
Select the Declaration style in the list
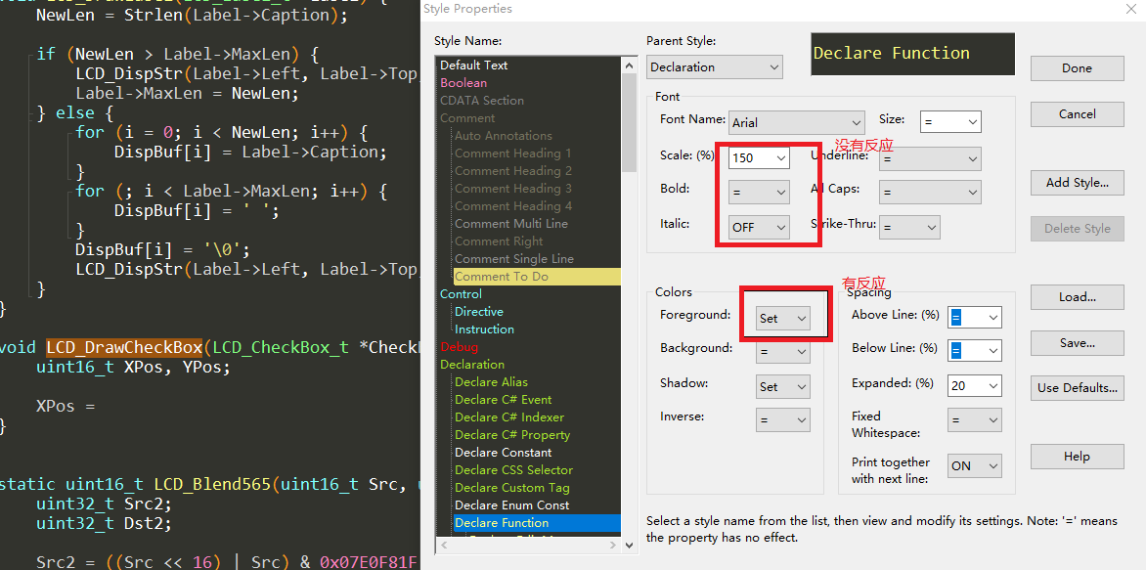click(472, 364)
